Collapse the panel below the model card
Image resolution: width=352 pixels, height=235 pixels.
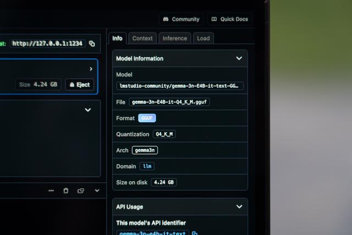point(88,110)
